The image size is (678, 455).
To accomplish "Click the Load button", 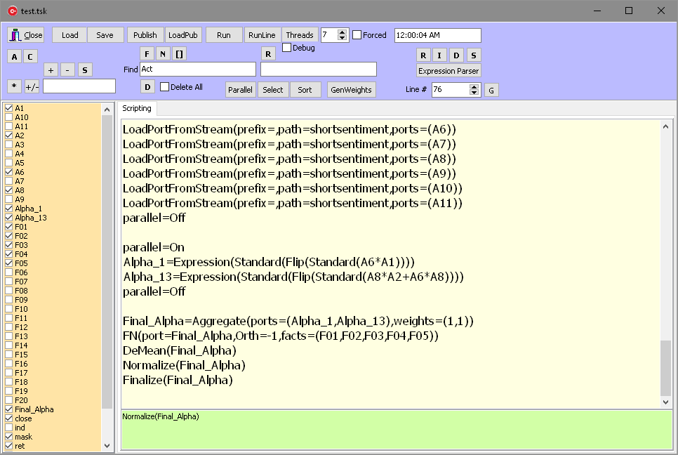I will click(70, 35).
